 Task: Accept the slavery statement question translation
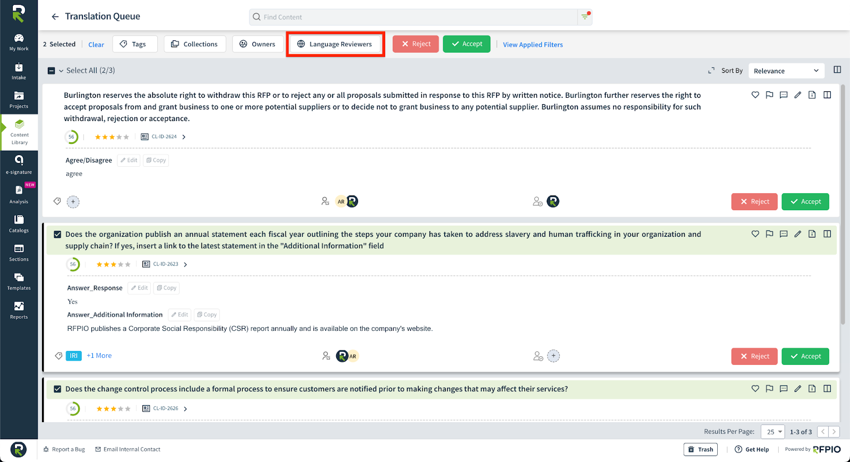pyautogui.click(x=805, y=356)
